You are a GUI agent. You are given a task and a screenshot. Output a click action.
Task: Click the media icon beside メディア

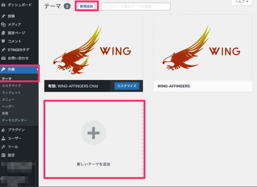[x=3, y=24]
